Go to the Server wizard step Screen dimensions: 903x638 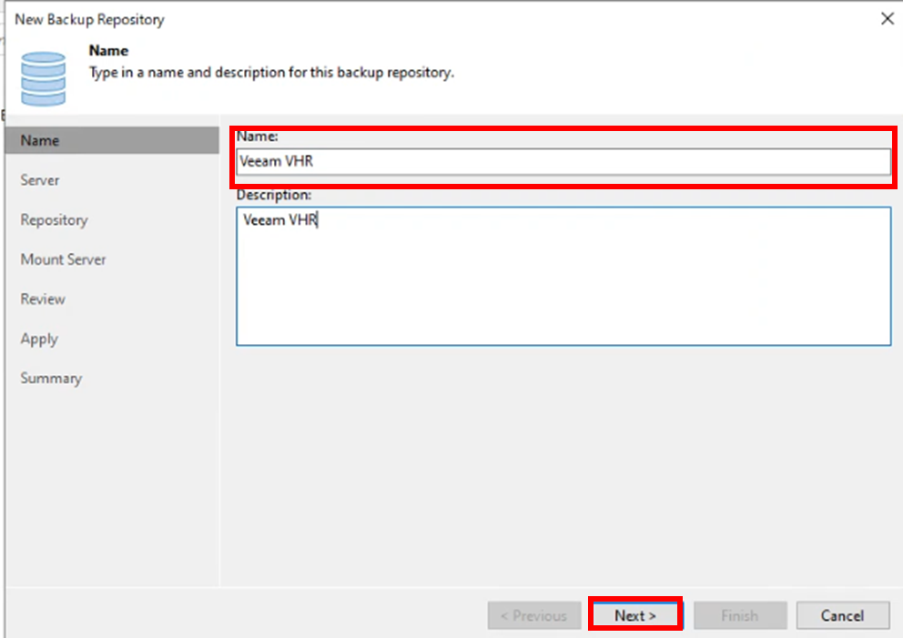coord(40,180)
